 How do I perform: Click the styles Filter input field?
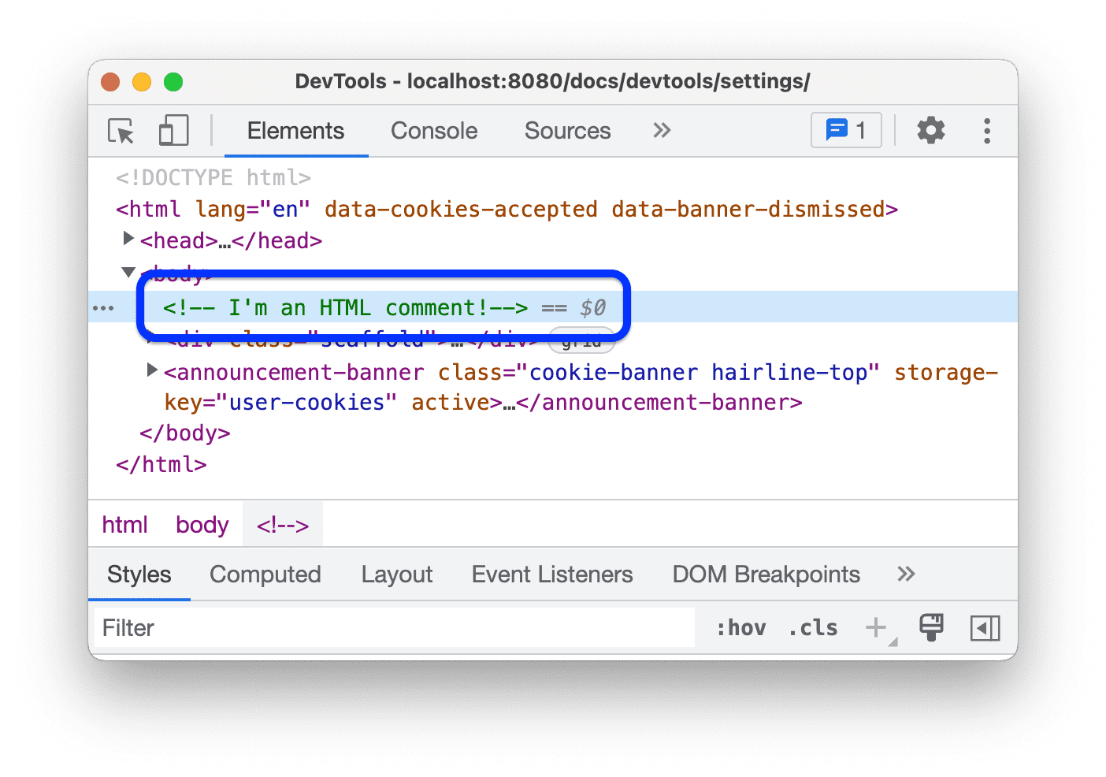[315, 627]
